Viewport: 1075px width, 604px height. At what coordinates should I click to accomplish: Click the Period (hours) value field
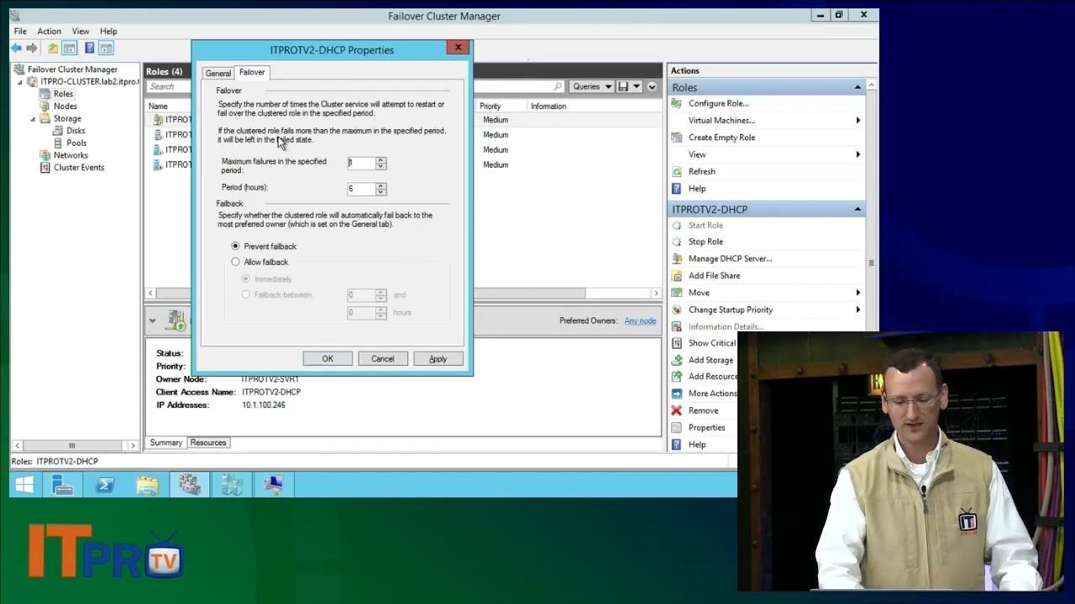coord(361,189)
